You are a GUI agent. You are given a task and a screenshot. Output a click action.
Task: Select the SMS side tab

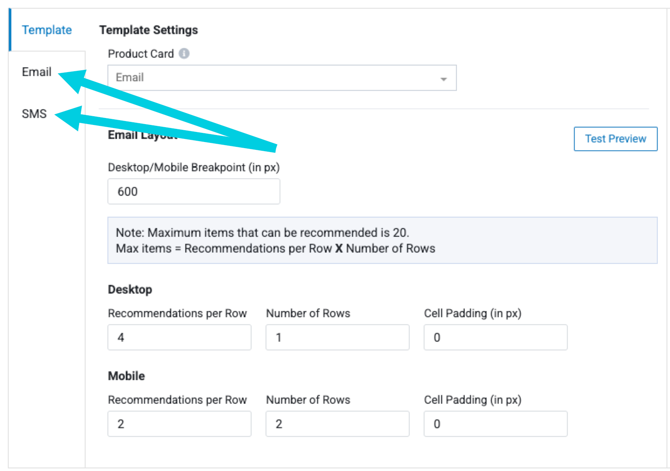click(34, 114)
